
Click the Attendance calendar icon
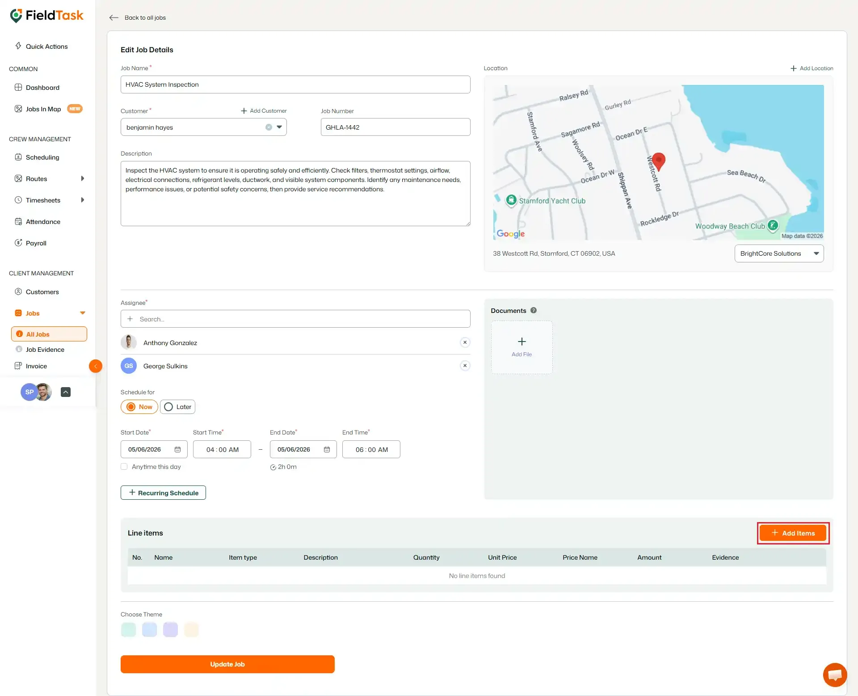[18, 221]
